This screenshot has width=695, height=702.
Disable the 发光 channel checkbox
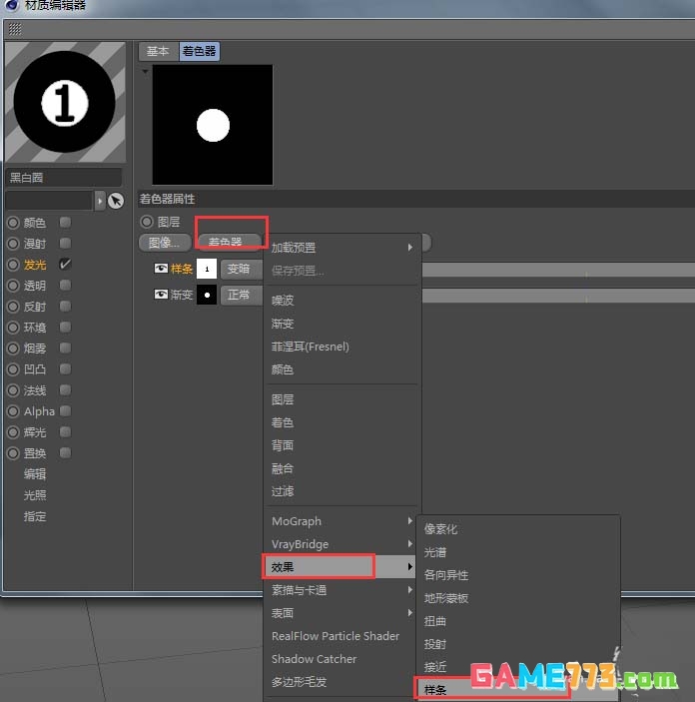pyautogui.click(x=65, y=265)
